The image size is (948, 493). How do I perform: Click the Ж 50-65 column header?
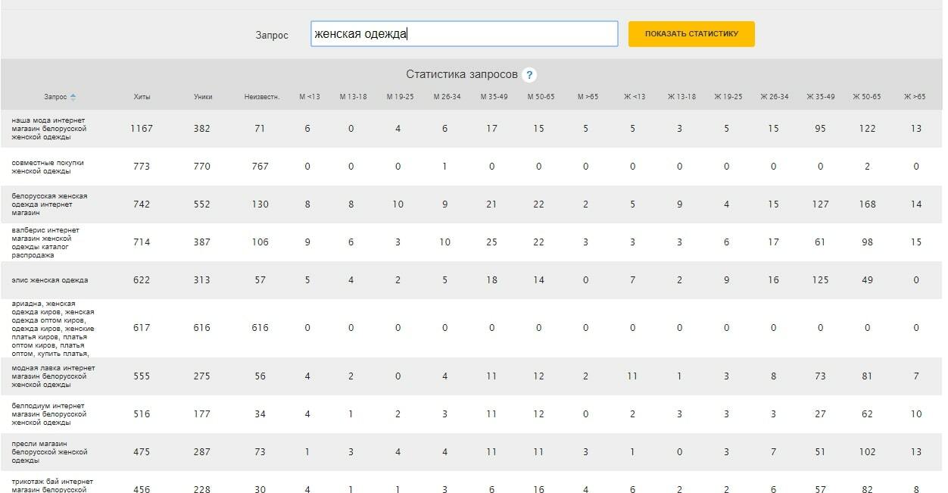[x=867, y=97]
